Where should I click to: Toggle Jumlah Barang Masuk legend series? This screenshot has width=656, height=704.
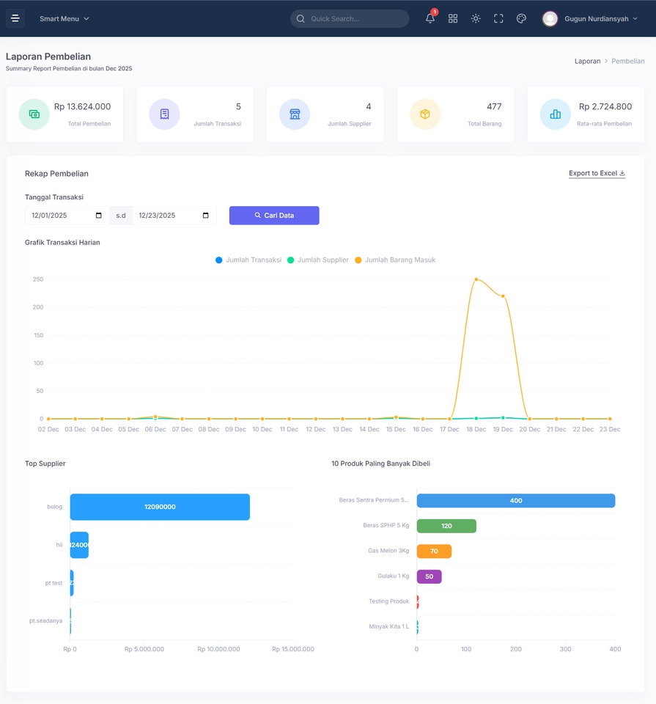tap(395, 260)
